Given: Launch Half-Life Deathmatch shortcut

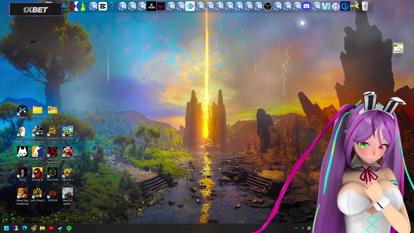Looking at the screenshot, I should (x=52, y=155).
